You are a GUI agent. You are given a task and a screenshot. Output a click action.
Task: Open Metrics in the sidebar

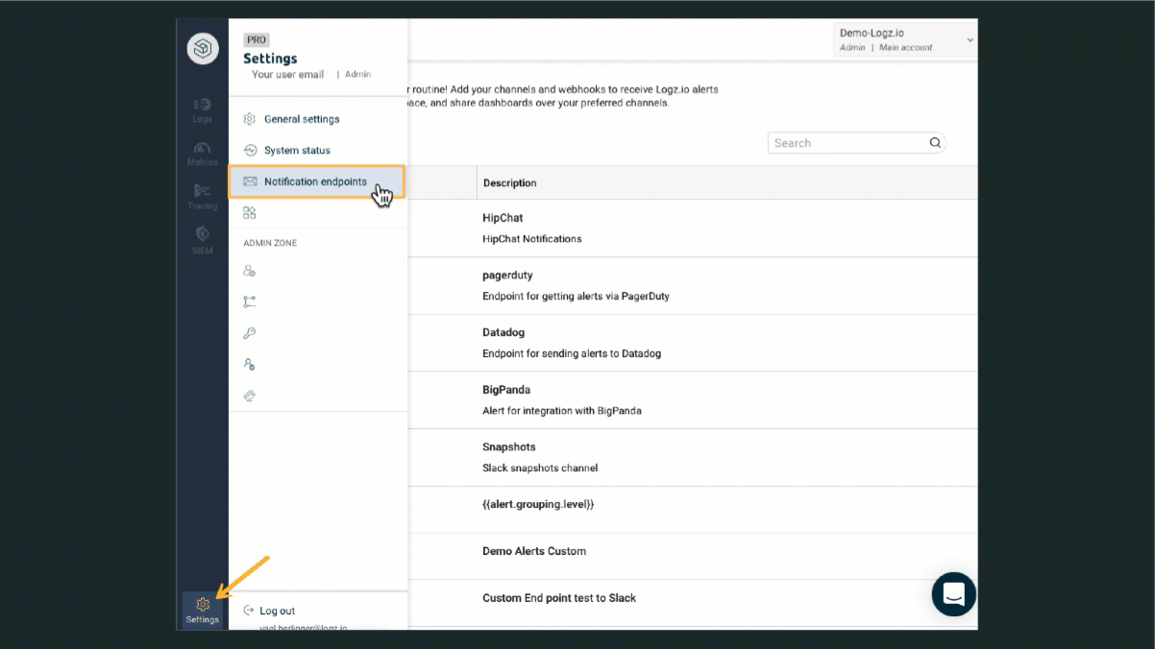click(x=202, y=154)
